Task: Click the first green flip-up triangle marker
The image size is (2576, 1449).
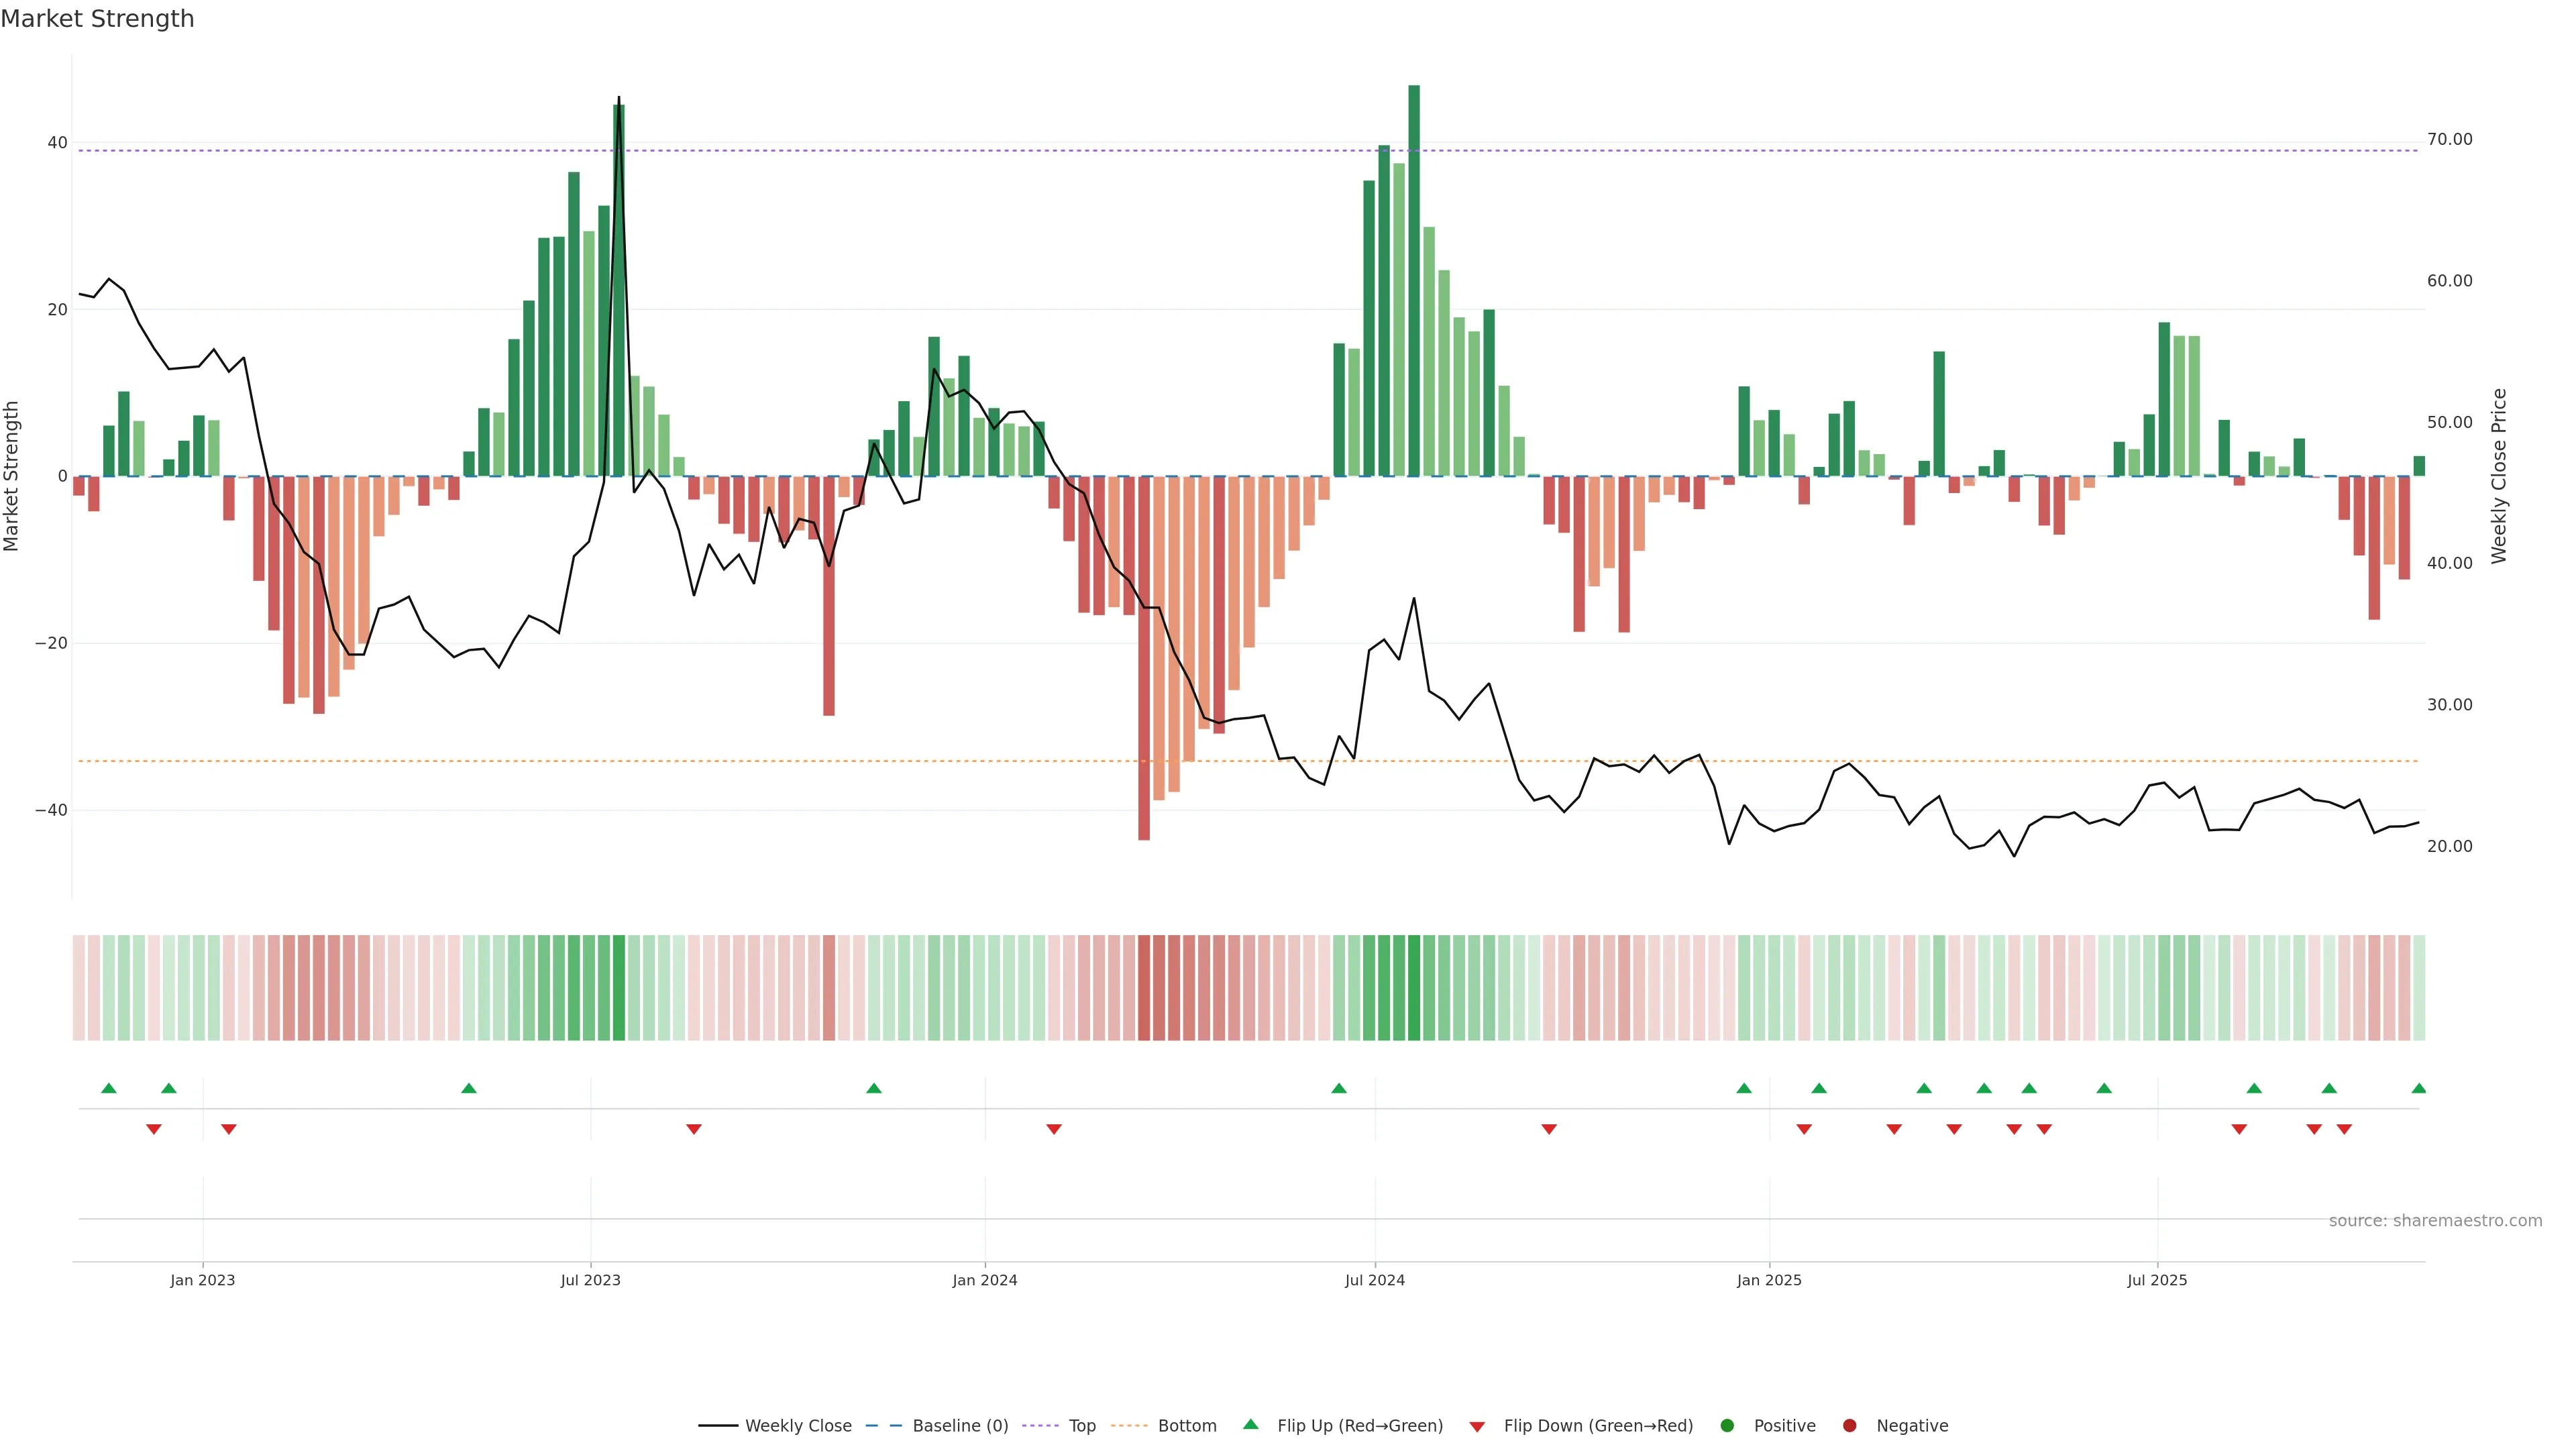Action: tap(109, 1088)
